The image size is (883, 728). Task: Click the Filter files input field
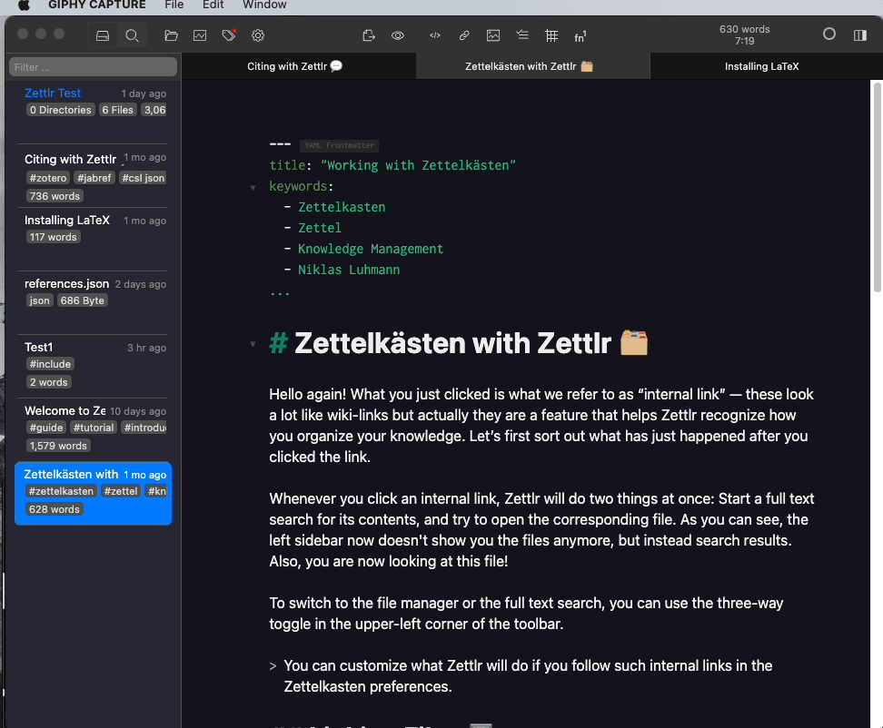coord(91,65)
